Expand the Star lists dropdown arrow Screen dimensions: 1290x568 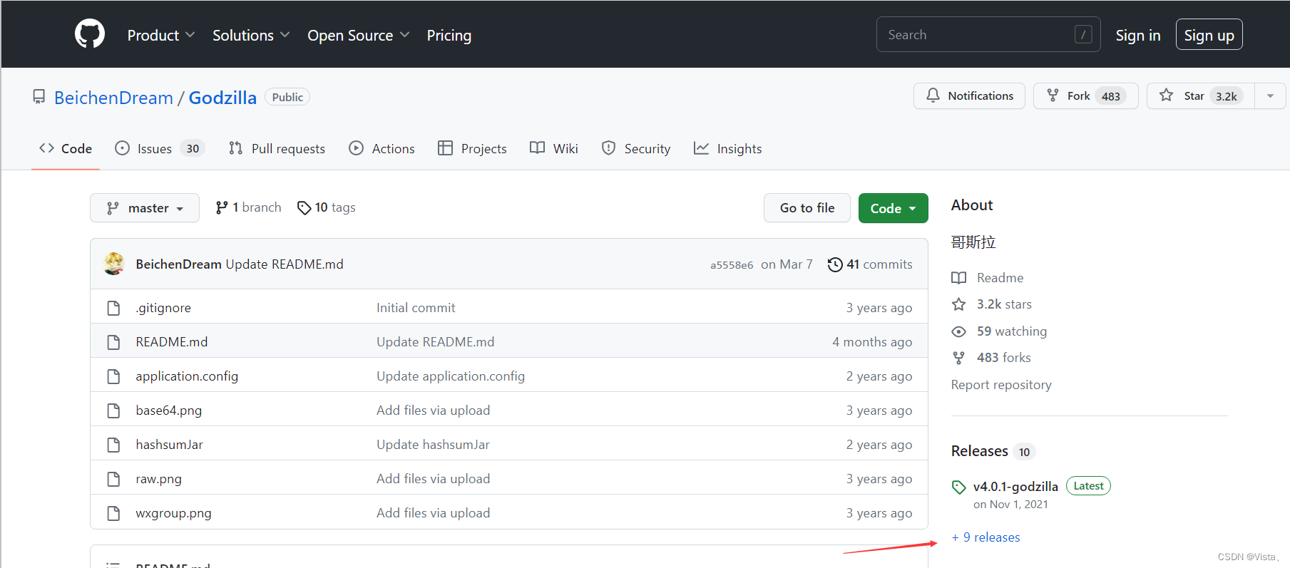[1270, 95]
